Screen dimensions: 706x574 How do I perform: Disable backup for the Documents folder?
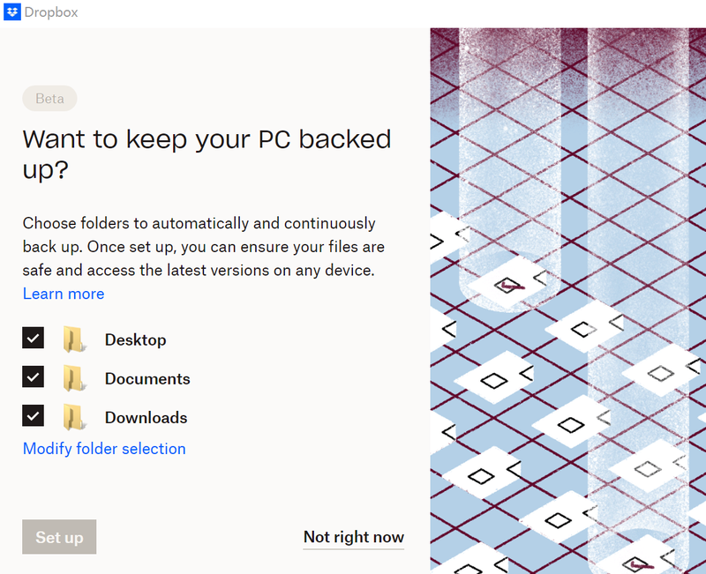pos(34,377)
